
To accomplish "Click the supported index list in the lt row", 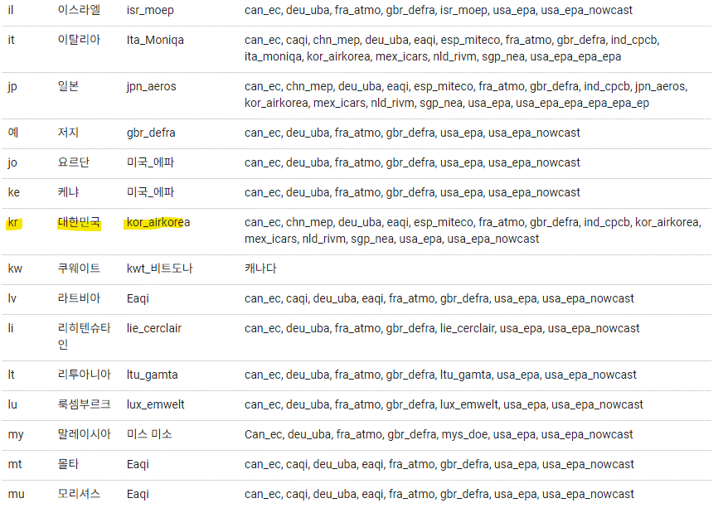I will coord(440,375).
